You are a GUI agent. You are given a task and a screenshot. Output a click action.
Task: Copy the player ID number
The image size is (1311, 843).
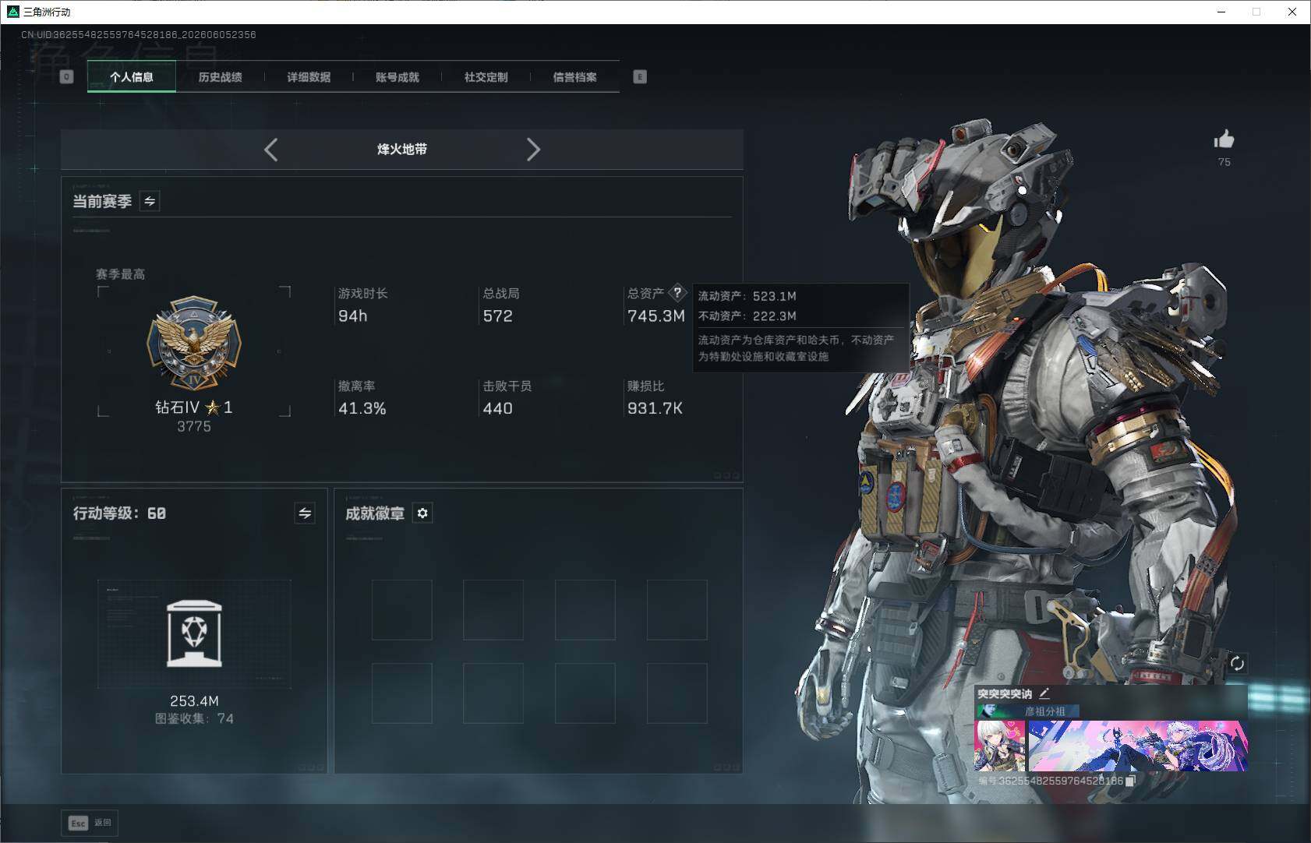[x=1130, y=781]
